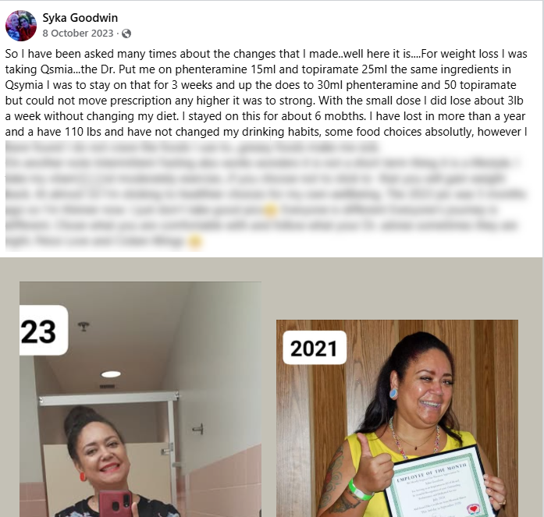Click the red heart logo on certificate
This screenshot has width=544, height=517.
coord(473,509)
